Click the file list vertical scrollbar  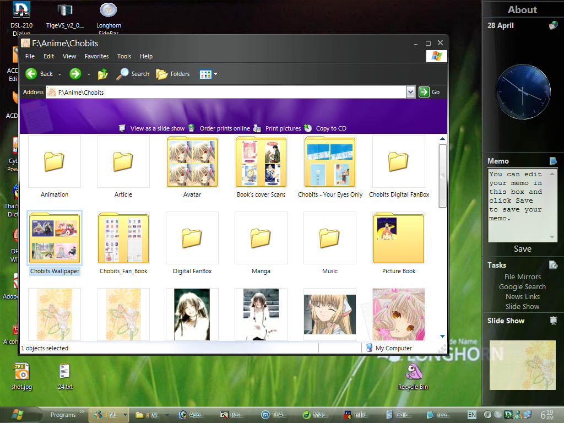[442, 176]
